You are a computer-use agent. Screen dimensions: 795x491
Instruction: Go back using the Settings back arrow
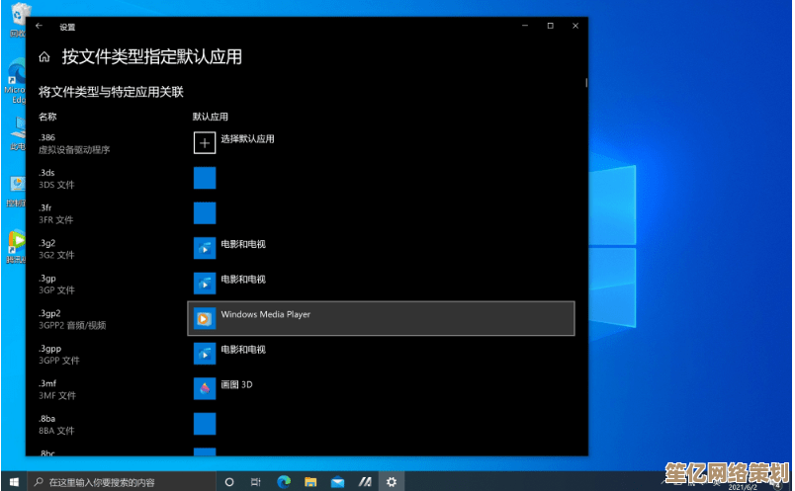(x=39, y=27)
